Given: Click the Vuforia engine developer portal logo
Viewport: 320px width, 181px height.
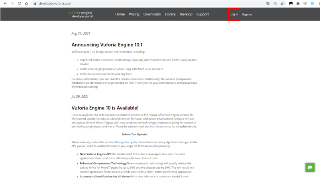Looking at the screenshot, I should pyautogui.click(x=81, y=14).
